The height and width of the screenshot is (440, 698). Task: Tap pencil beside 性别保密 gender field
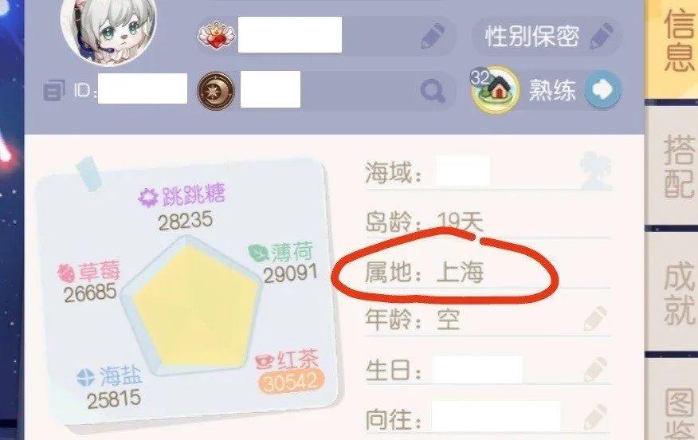(x=602, y=36)
